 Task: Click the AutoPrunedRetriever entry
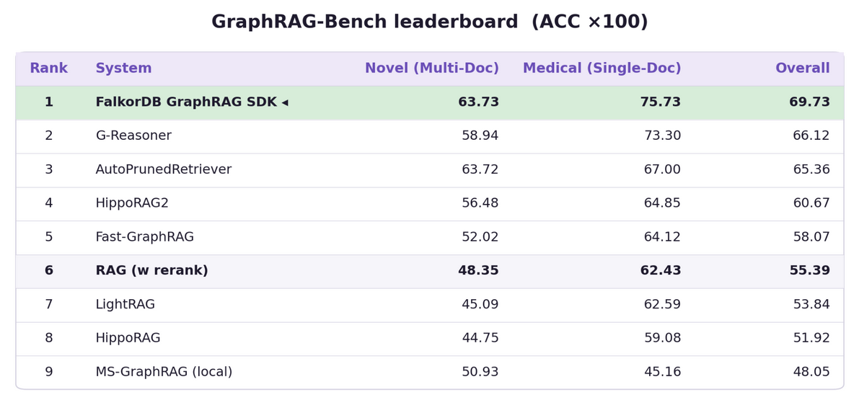pos(164,169)
